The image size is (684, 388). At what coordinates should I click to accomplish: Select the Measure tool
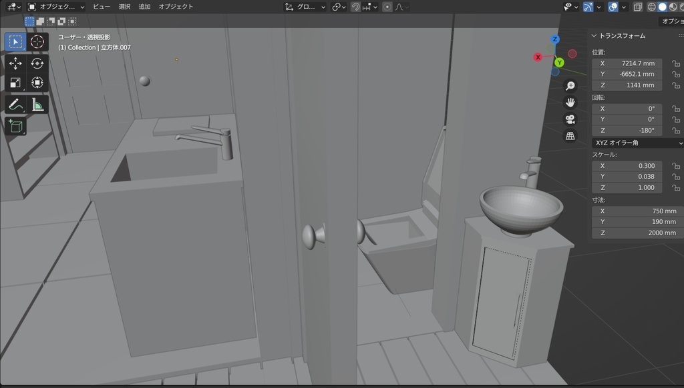[x=37, y=103]
